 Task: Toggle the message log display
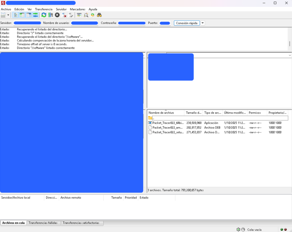click(16, 15)
